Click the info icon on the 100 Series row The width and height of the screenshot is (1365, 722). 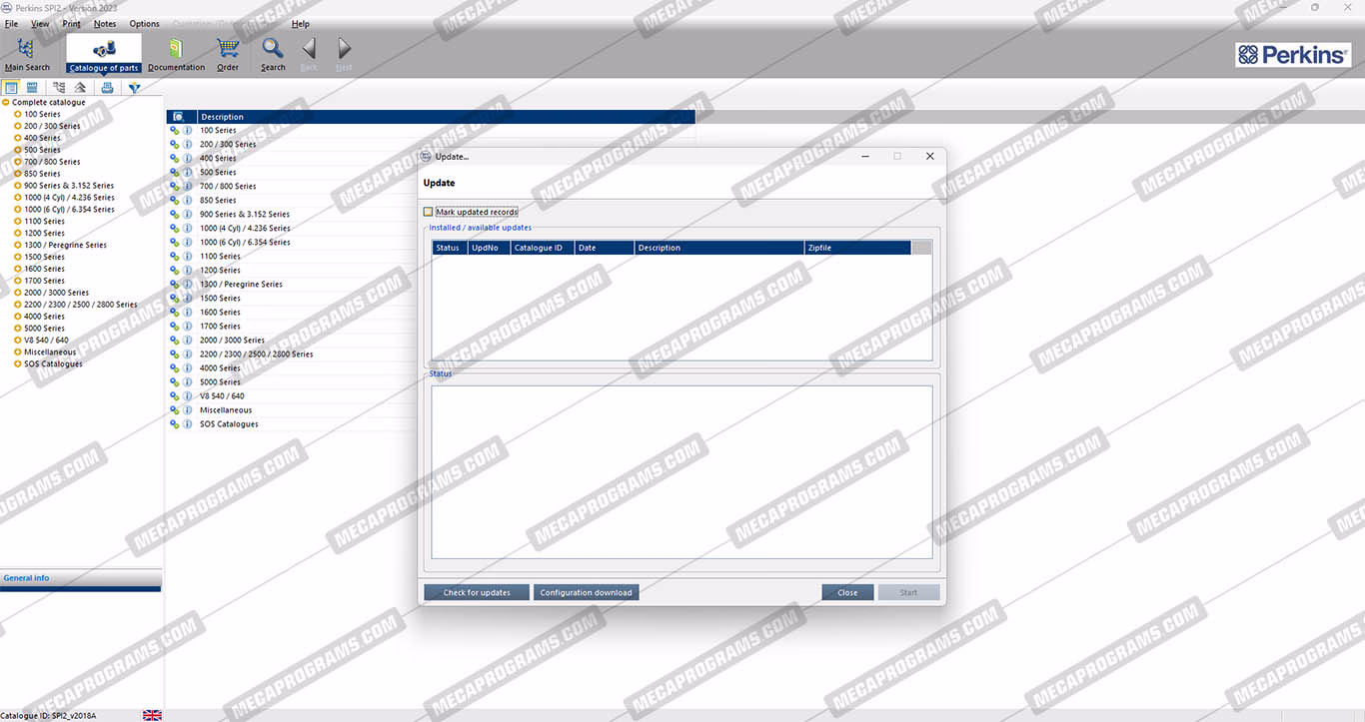tap(187, 130)
